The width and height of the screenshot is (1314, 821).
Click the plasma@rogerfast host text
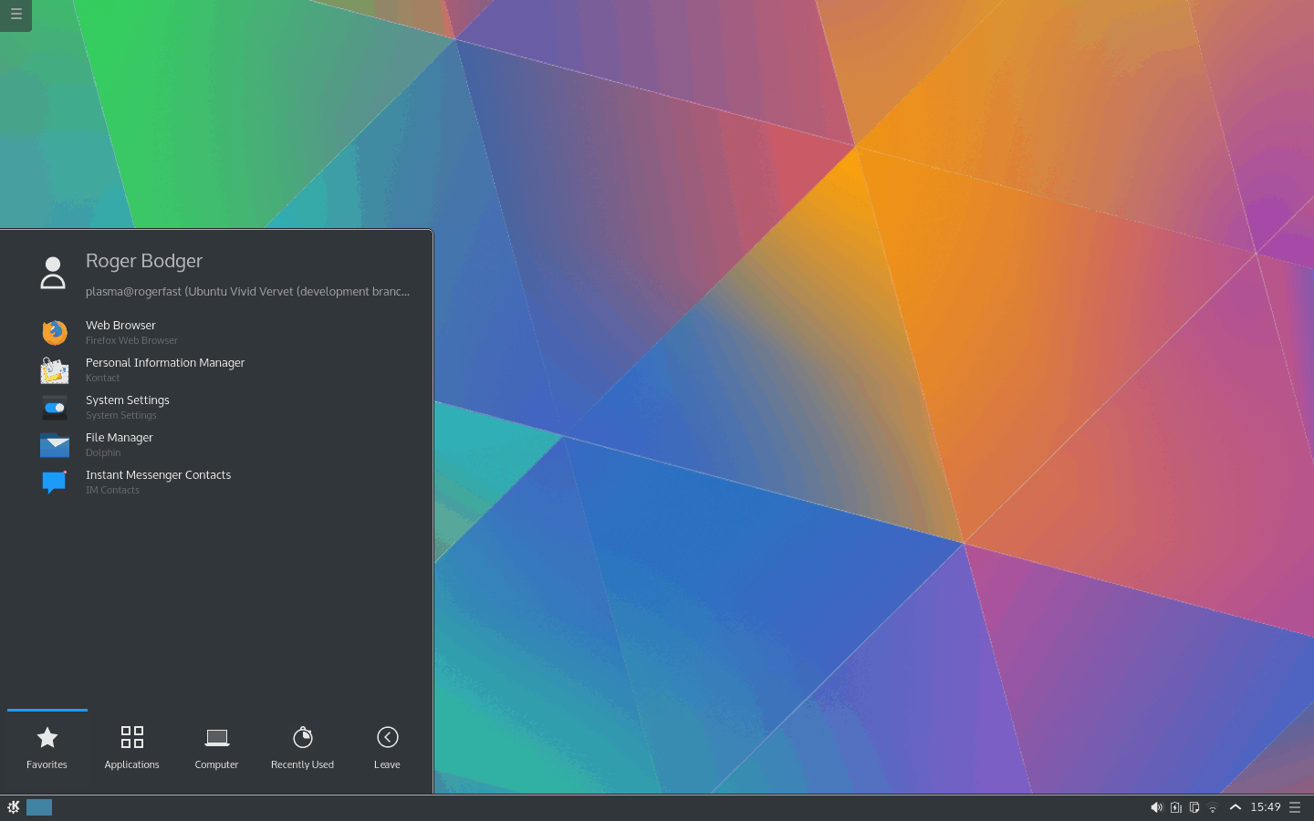click(247, 292)
